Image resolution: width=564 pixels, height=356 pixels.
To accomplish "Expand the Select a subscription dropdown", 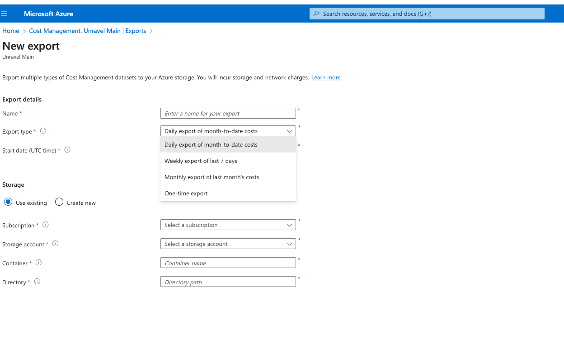I will (228, 225).
